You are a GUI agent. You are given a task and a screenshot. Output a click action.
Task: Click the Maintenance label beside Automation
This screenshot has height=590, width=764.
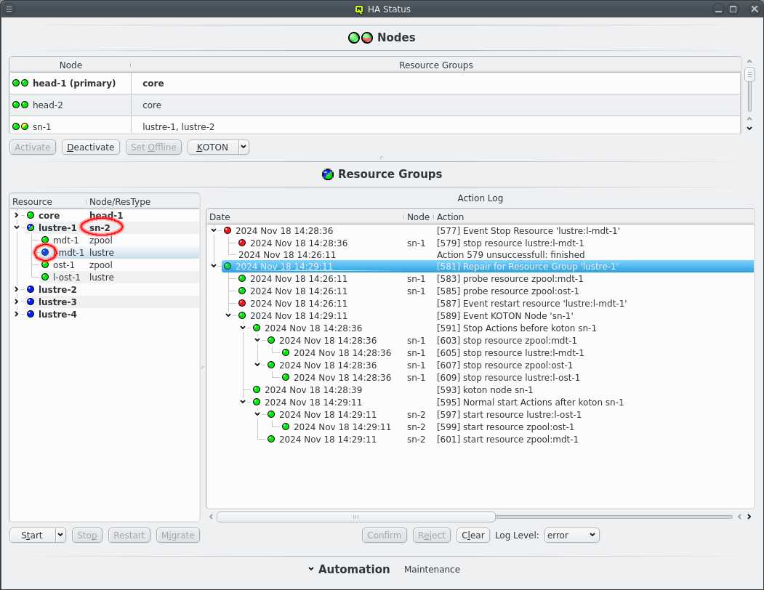[433, 569]
